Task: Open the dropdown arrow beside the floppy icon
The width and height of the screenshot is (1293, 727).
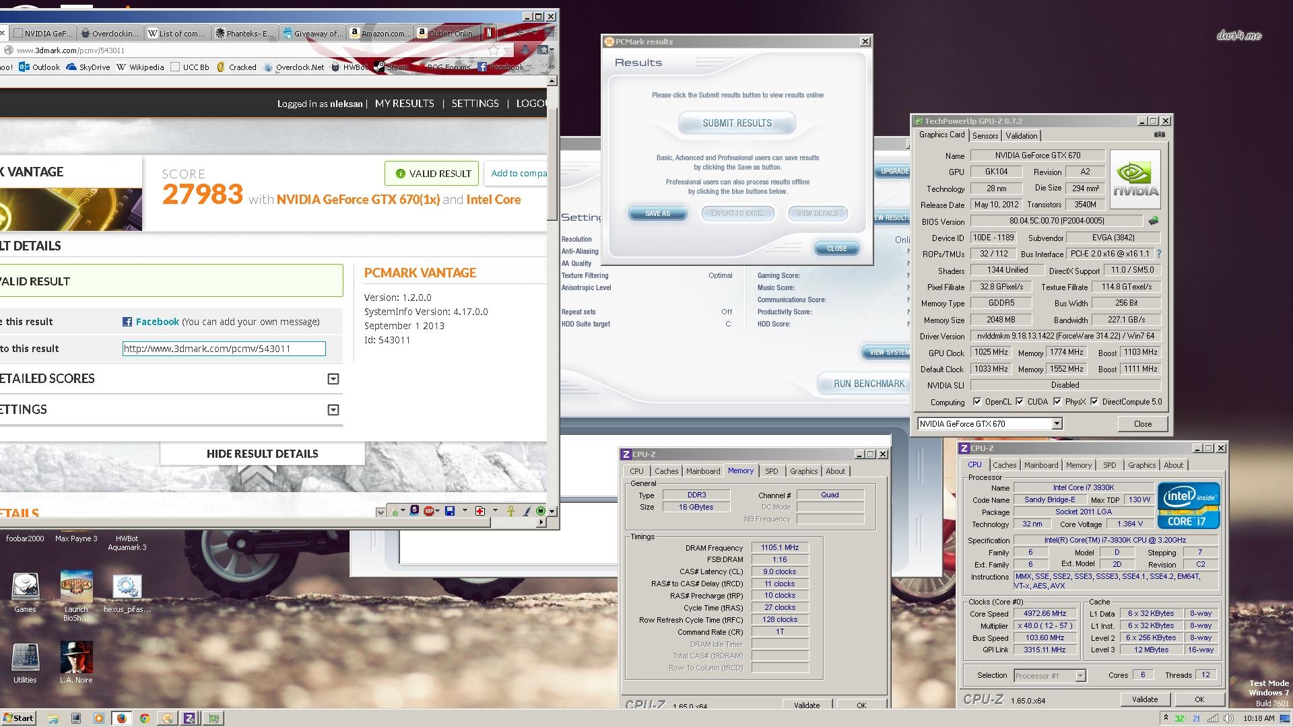Action: (465, 510)
